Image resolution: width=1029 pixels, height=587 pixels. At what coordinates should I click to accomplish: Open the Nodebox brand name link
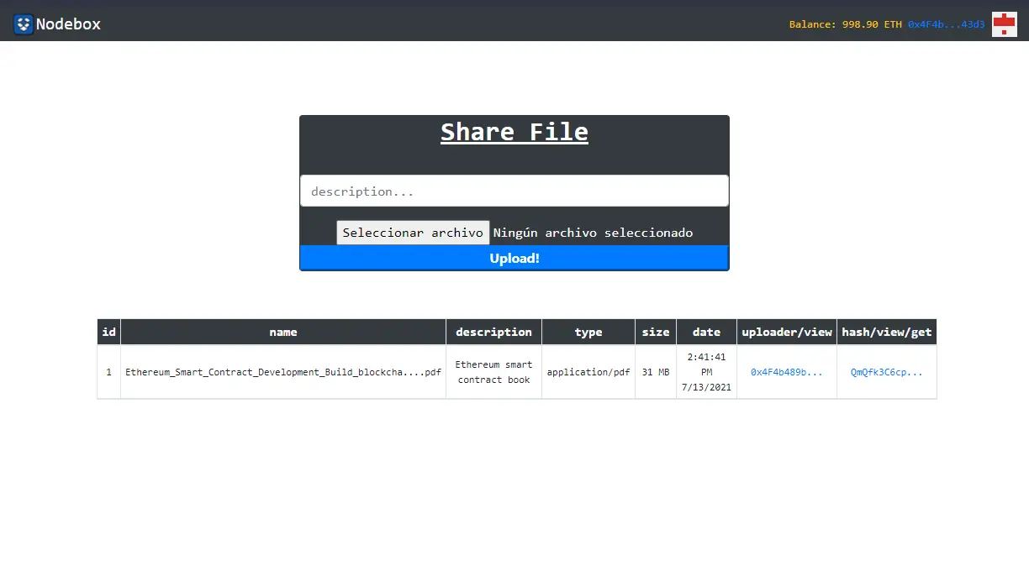tap(68, 24)
